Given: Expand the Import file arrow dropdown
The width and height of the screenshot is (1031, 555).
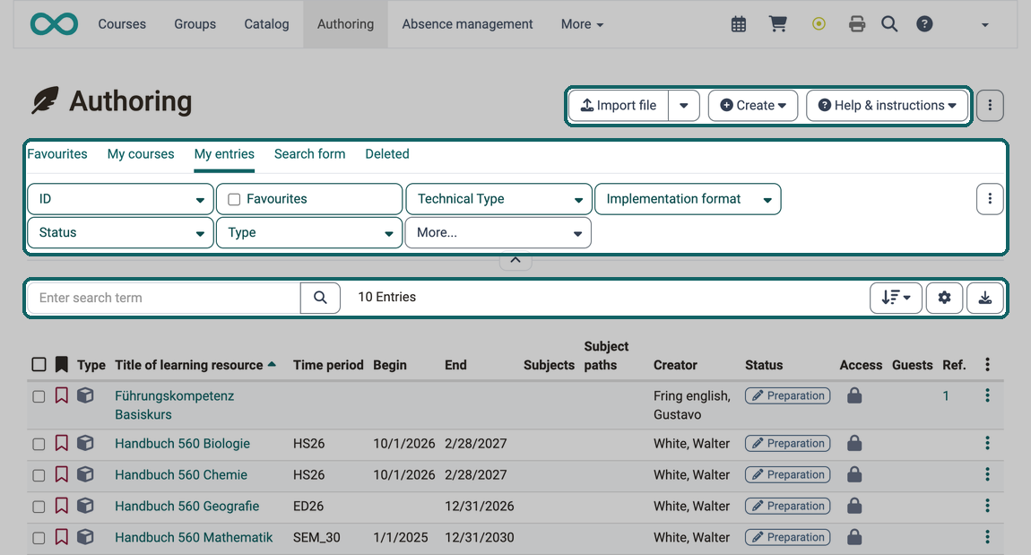Looking at the screenshot, I should pyautogui.click(x=684, y=105).
